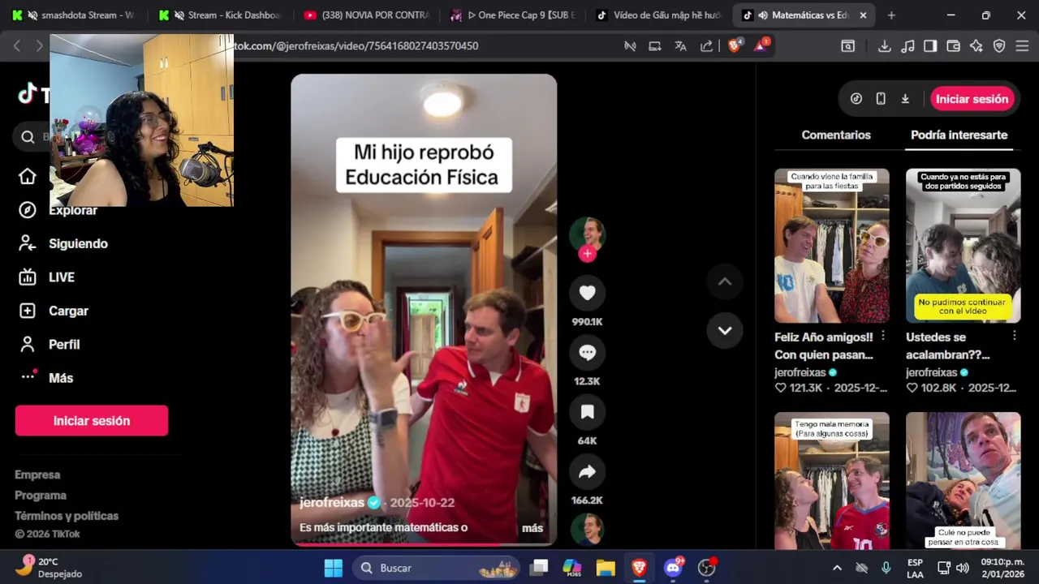
Task: Click the TikTok download app icon
Action: coord(905,99)
